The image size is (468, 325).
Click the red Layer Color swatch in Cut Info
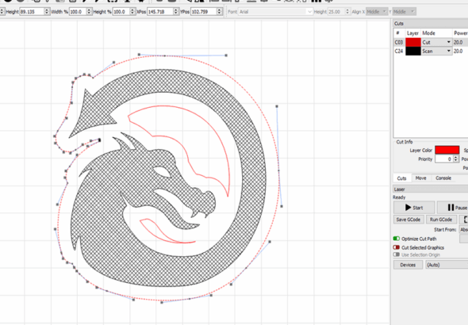pyautogui.click(x=447, y=150)
